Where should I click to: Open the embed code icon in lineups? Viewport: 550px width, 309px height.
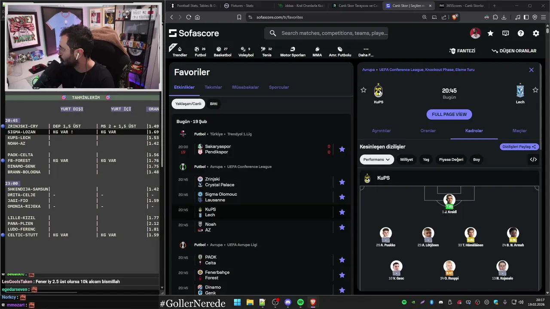[533, 160]
